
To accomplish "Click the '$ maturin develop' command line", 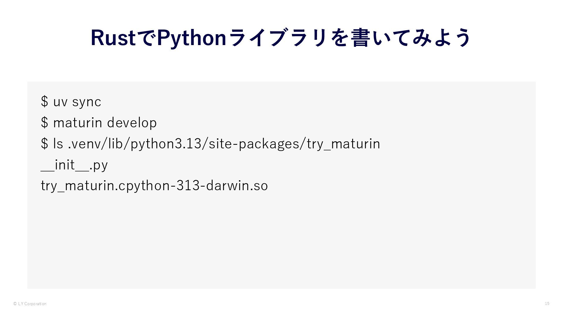I will (x=99, y=123).
